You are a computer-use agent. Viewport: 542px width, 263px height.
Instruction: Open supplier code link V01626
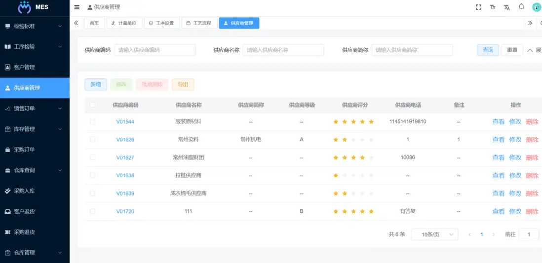(x=125, y=140)
